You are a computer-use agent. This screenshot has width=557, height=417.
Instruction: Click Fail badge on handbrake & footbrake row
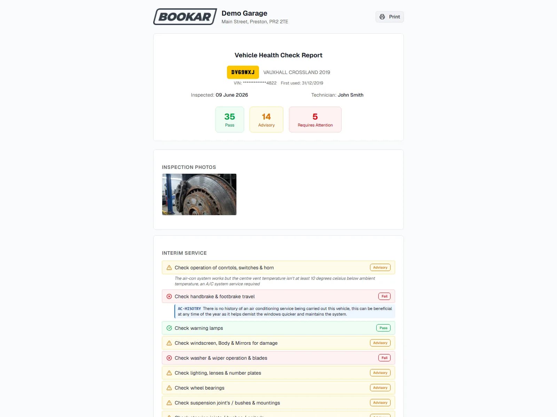pos(384,296)
